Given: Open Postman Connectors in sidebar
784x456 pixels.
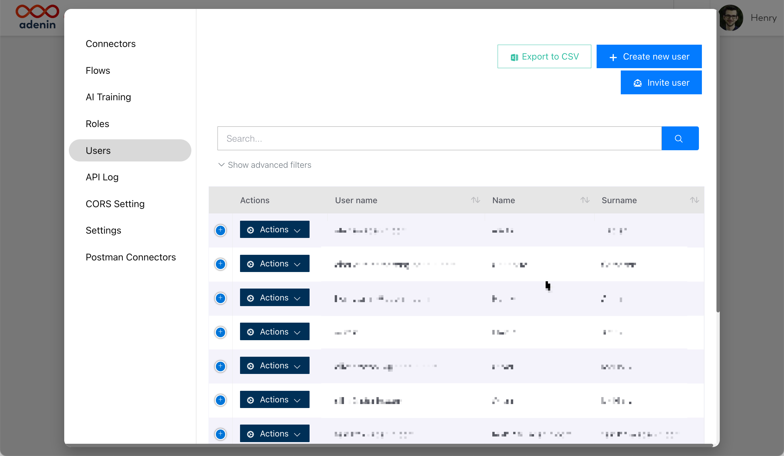Looking at the screenshot, I should point(130,257).
